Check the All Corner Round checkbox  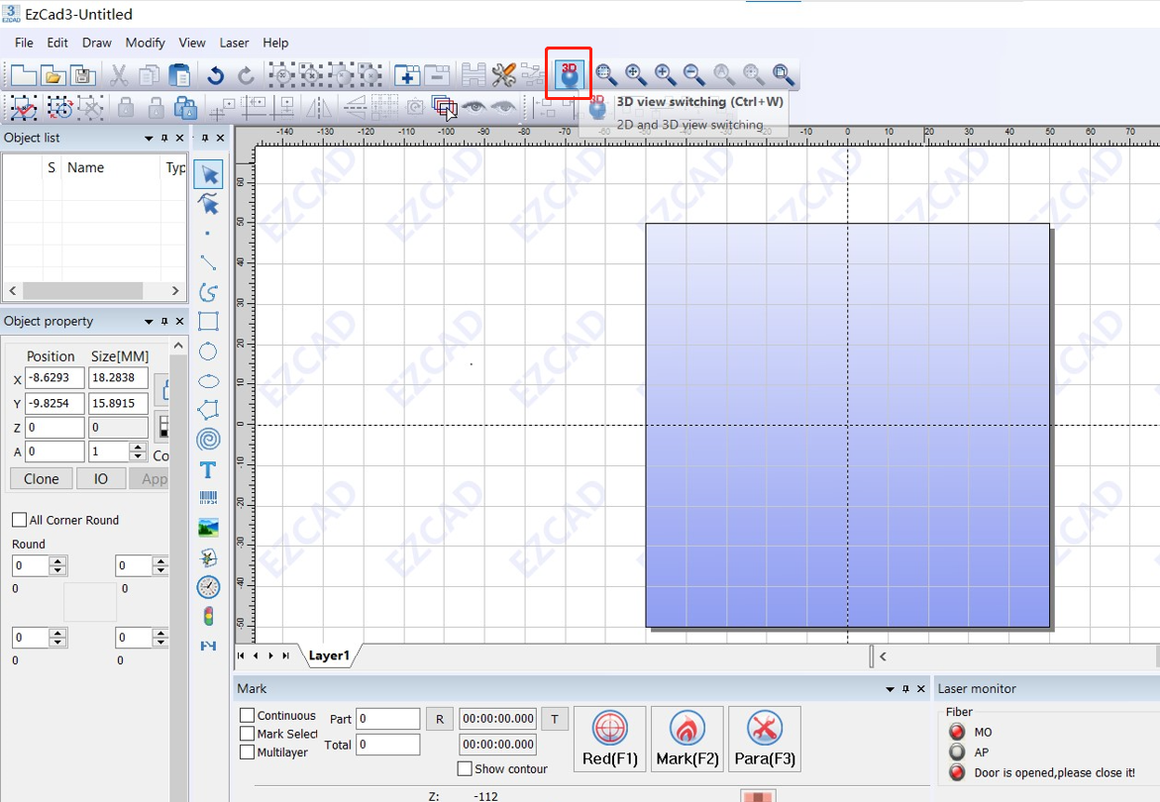click(20, 521)
